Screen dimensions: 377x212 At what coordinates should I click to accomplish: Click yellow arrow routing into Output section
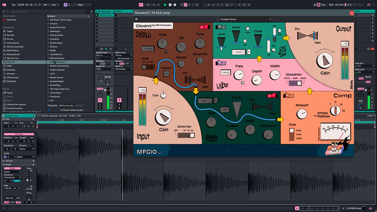(x=286, y=38)
